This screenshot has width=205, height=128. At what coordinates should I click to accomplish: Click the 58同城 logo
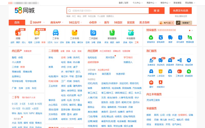click(x=25, y=10)
